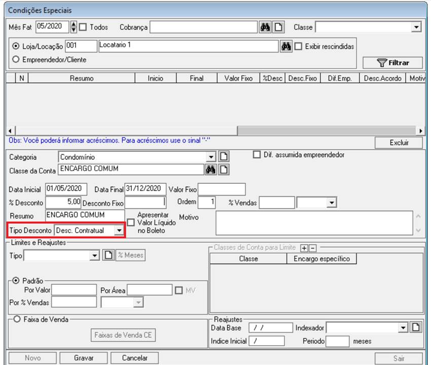Screen dimensions: 431x365
Task: Check Apresentar Valor Líquido no Boleto
Action: coord(131,222)
